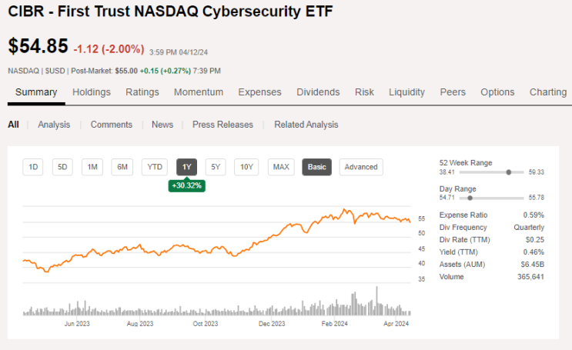Set chart range to 6M

tap(122, 167)
